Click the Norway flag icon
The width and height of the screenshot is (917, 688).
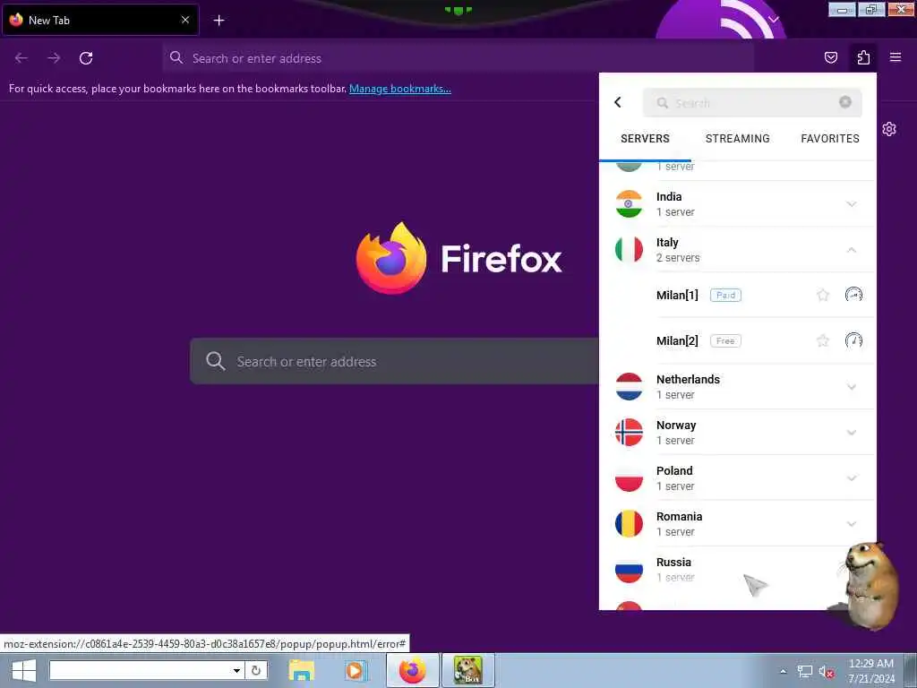click(629, 432)
